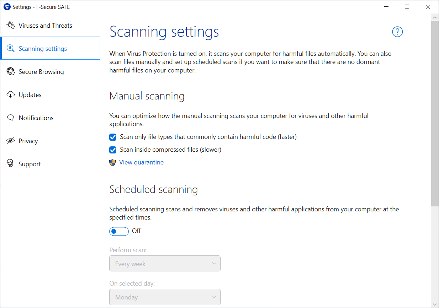Open help via the question mark icon

click(x=397, y=32)
